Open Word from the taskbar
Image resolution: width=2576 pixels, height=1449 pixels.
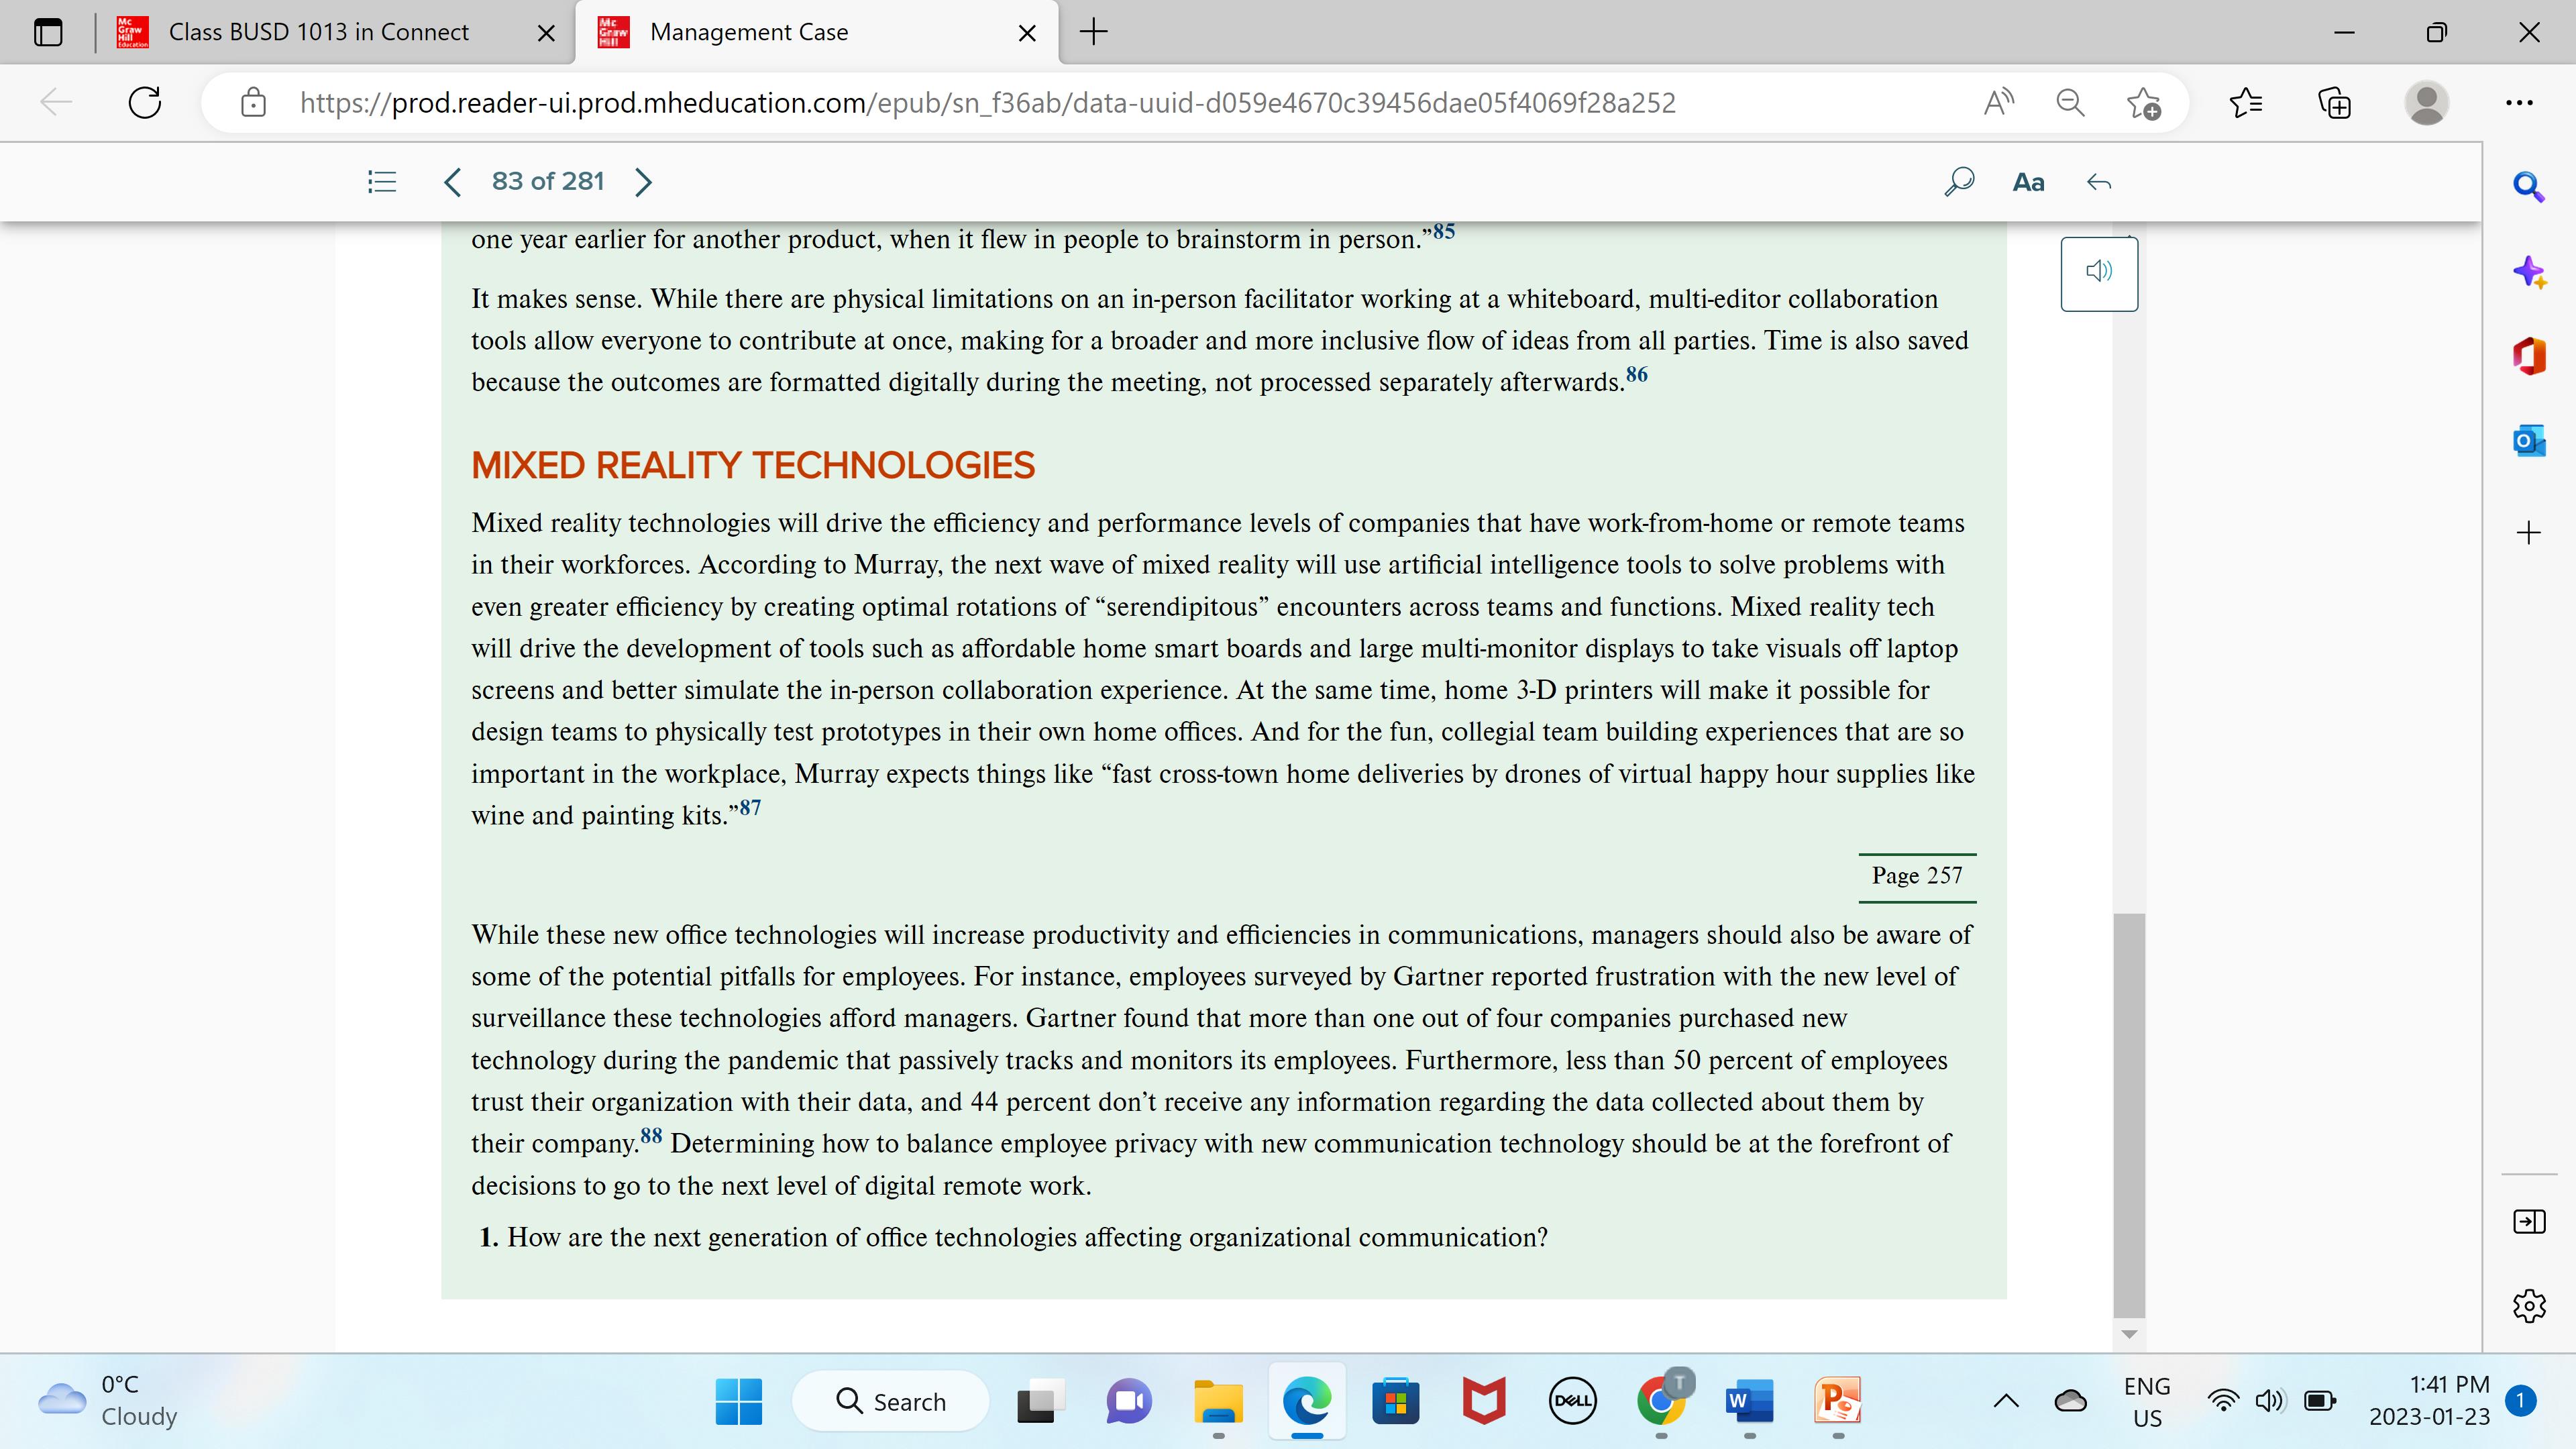click(x=1749, y=1401)
